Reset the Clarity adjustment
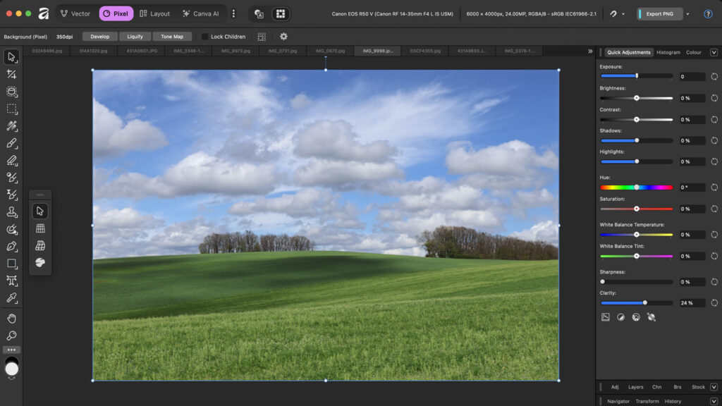 click(714, 303)
